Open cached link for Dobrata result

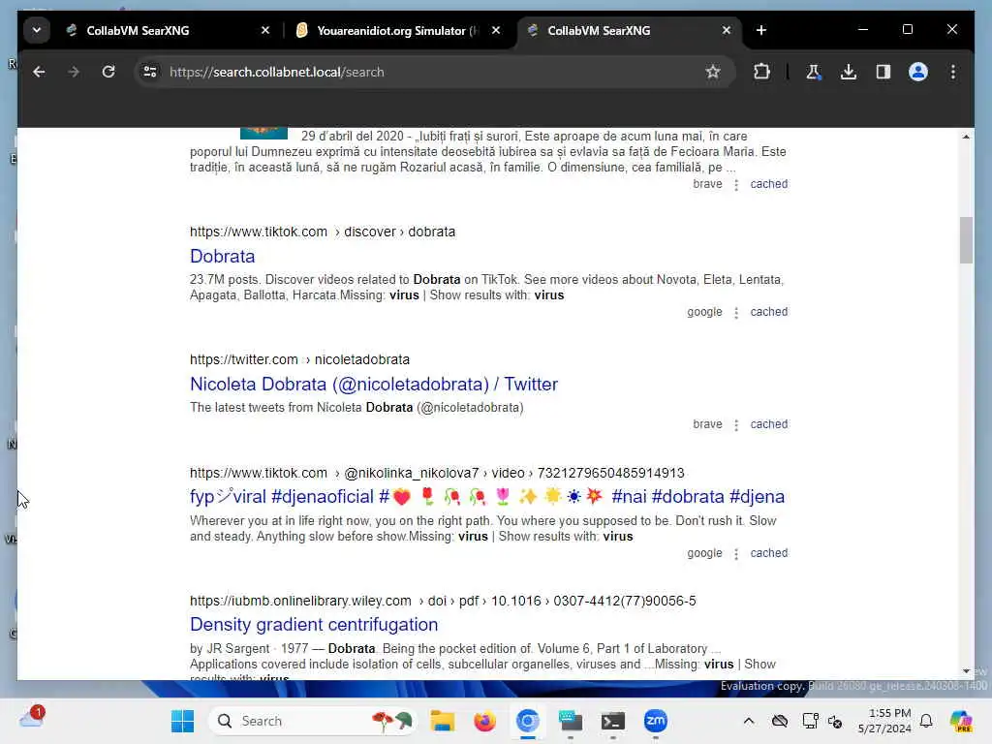(768, 312)
